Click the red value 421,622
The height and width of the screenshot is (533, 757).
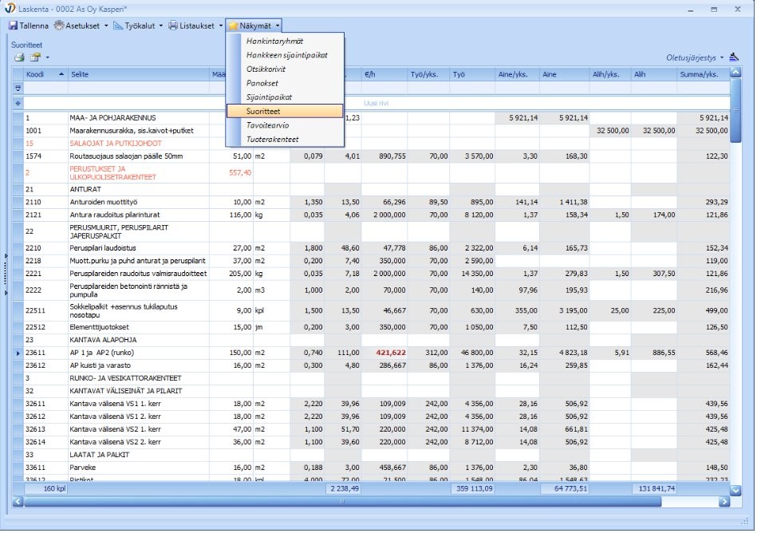pos(391,353)
